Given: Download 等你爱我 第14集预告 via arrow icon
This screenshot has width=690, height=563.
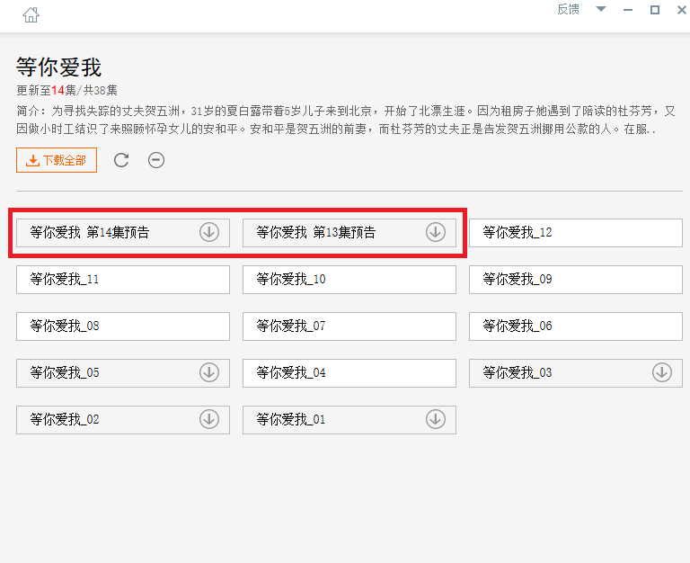Looking at the screenshot, I should click(209, 232).
